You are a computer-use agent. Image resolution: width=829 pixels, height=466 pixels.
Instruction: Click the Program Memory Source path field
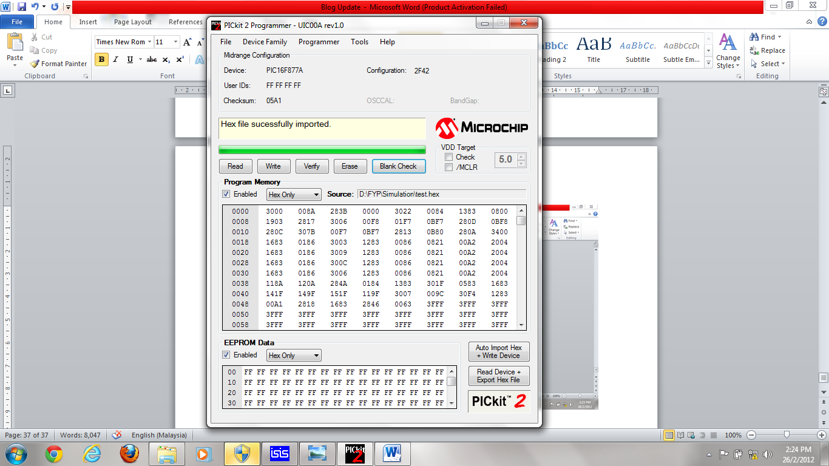pos(442,194)
